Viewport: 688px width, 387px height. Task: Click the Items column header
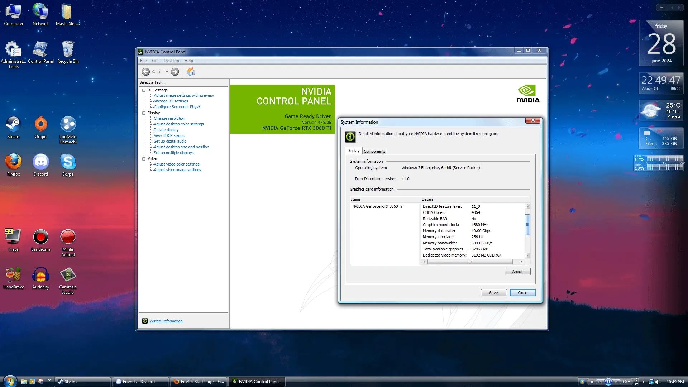click(385, 199)
